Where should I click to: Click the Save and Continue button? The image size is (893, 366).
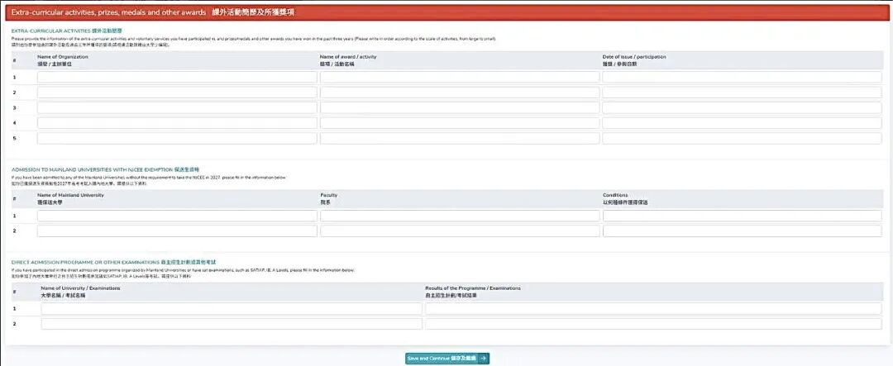447,358
